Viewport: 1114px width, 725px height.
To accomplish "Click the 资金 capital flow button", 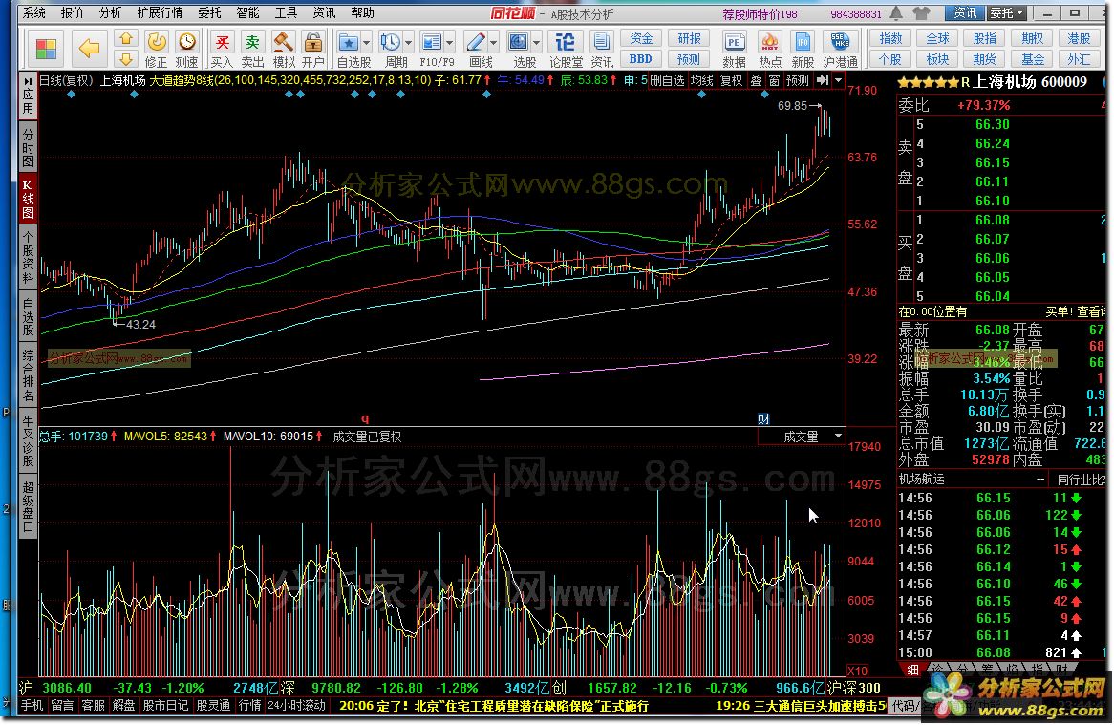I will point(641,38).
